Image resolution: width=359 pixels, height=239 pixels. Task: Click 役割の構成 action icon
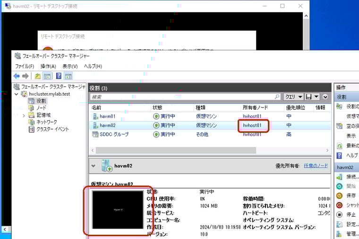click(x=339, y=106)
